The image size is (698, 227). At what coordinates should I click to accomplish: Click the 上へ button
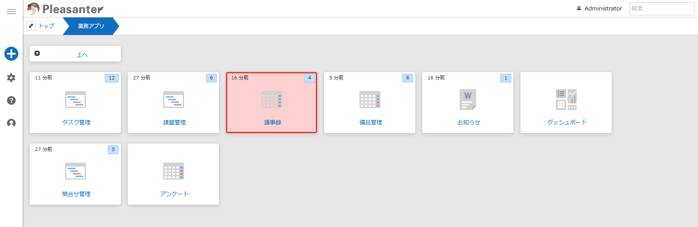[75, 54]
